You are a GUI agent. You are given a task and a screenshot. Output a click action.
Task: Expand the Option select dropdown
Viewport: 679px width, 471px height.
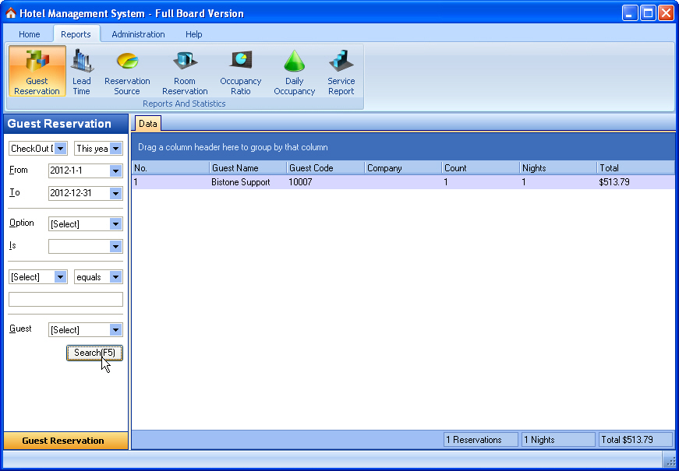(x=116, y=224)
